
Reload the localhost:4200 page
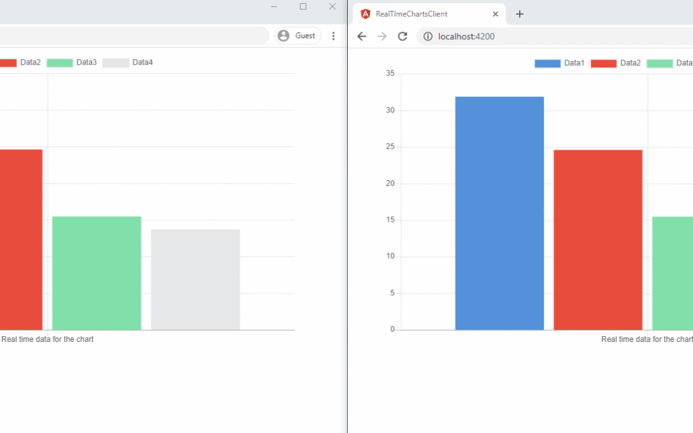[x=403, y=37]
